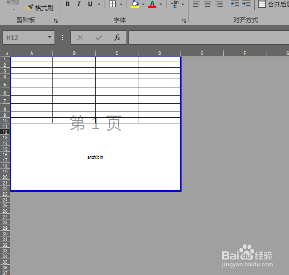Image resolution: width=289 pixels, height=275 pixels.
Task: Toggle Underline formatting
Action: [x=90, y=4]
